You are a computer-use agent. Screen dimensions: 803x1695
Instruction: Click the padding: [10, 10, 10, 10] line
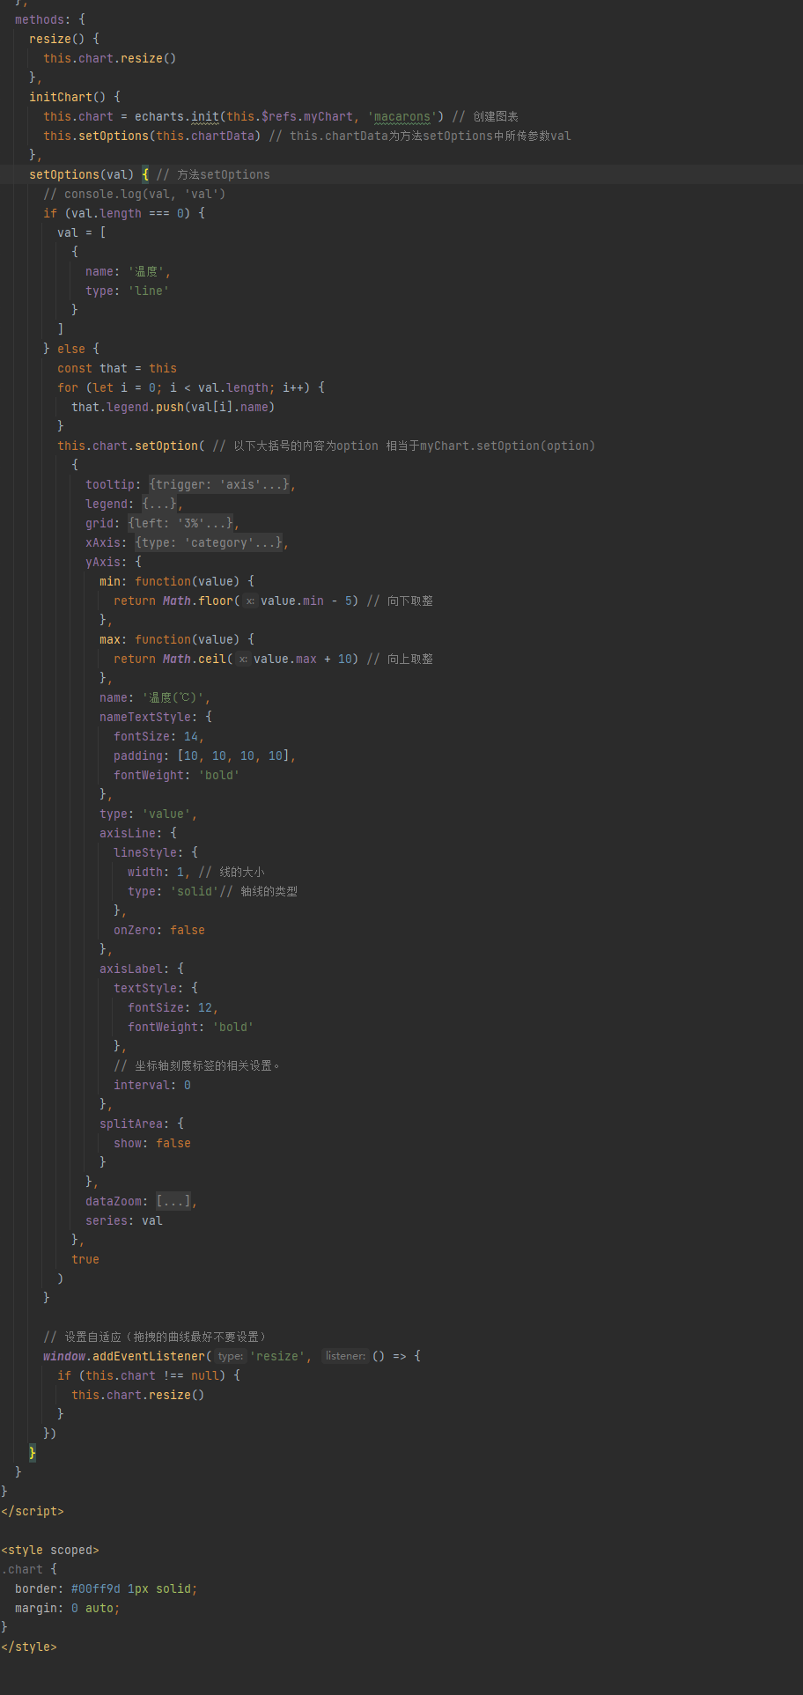(x=205, y=755)
